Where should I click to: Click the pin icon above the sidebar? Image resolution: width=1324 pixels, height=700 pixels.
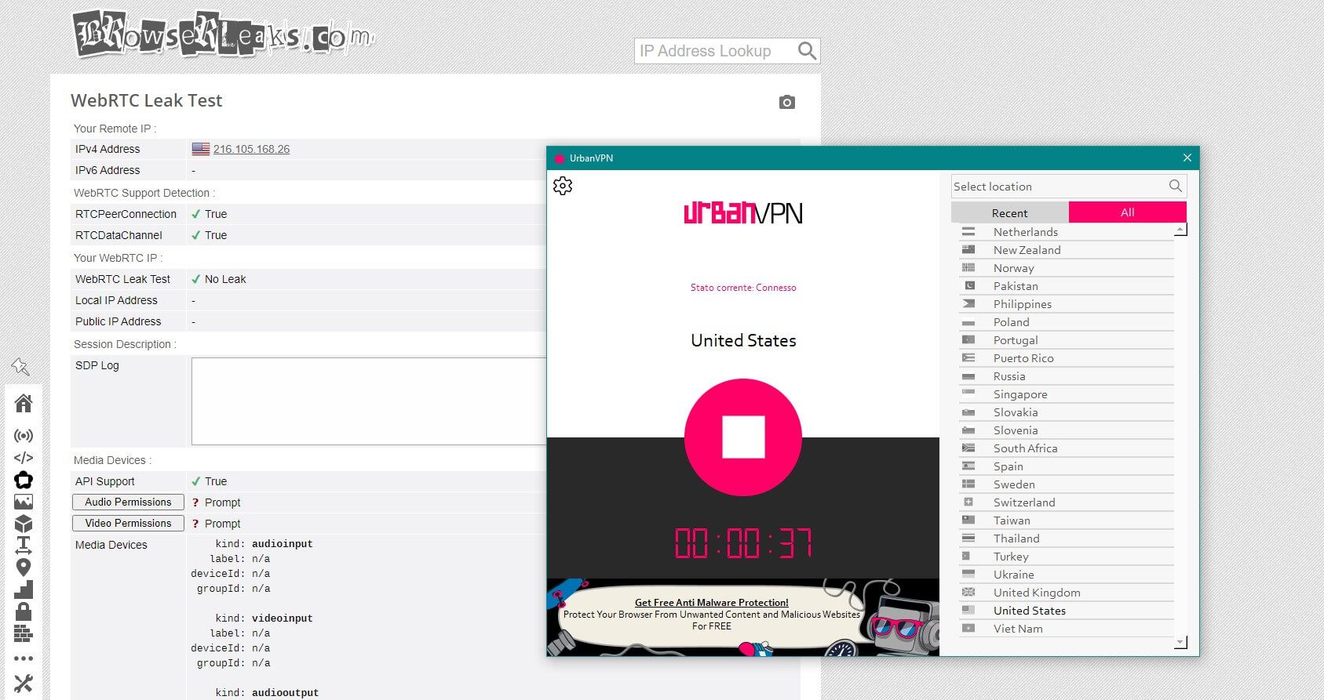coord(20,366)
